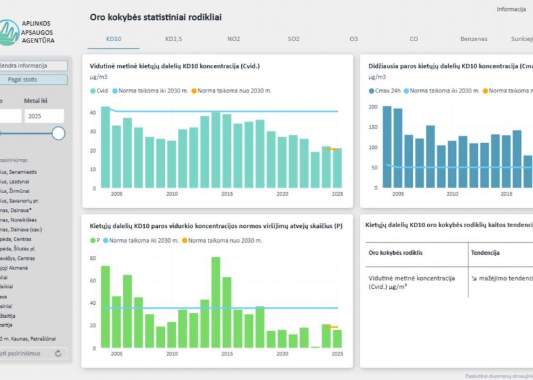This screenshot has width=533, height=380.
Task: Switch to the NO2 tab
Action: tap(233, 39)
